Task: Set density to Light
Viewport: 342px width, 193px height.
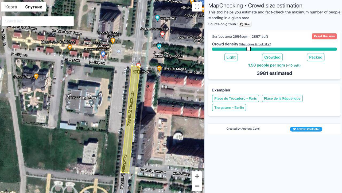Action: click(x=231, y=57)
